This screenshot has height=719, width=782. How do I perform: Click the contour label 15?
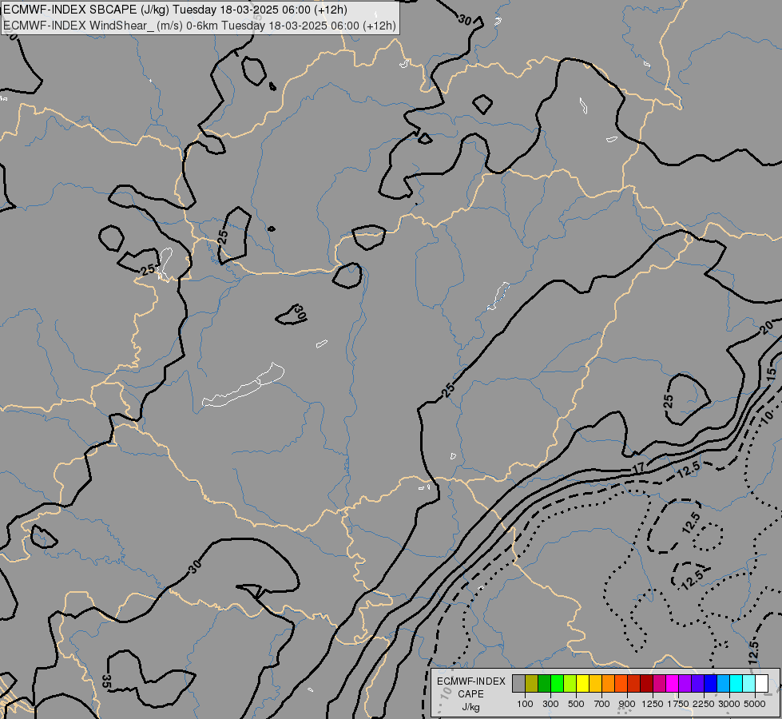click(x=772, y=373)
